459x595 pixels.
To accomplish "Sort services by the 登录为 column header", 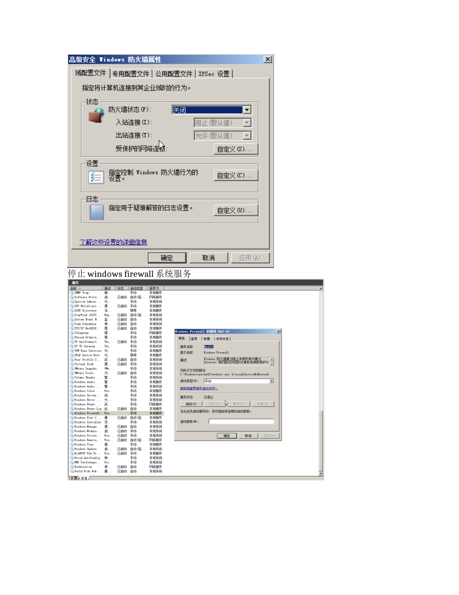I will (x=156, y=288).
